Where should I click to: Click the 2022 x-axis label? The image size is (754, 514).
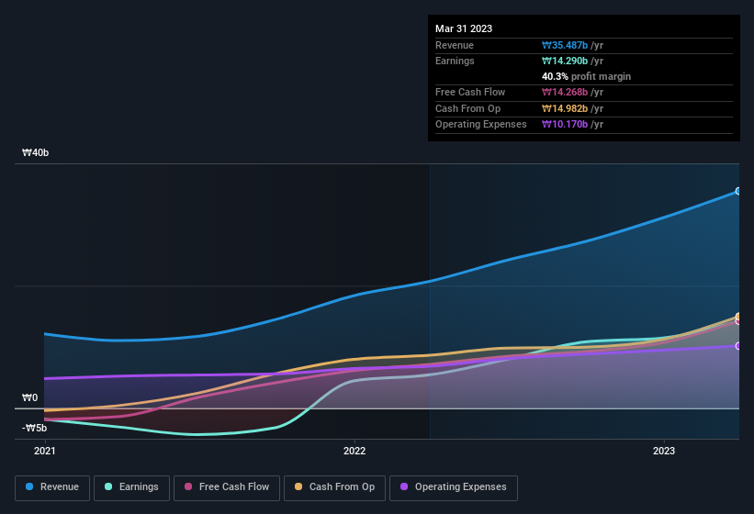tap(354, 451)
